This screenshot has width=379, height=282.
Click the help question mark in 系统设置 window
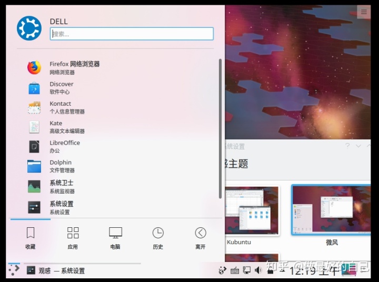347,146
